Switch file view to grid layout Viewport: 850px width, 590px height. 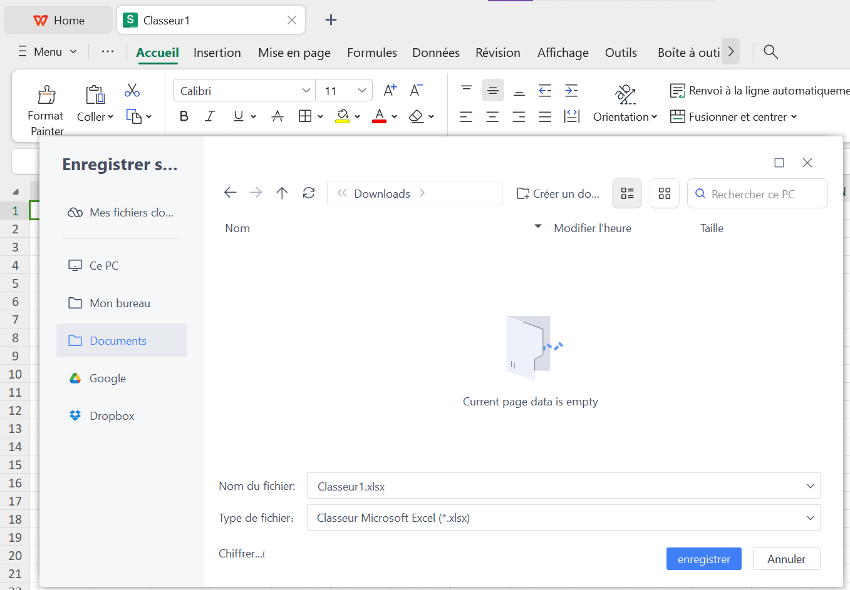pyautogui.click(x=664, y=193)
